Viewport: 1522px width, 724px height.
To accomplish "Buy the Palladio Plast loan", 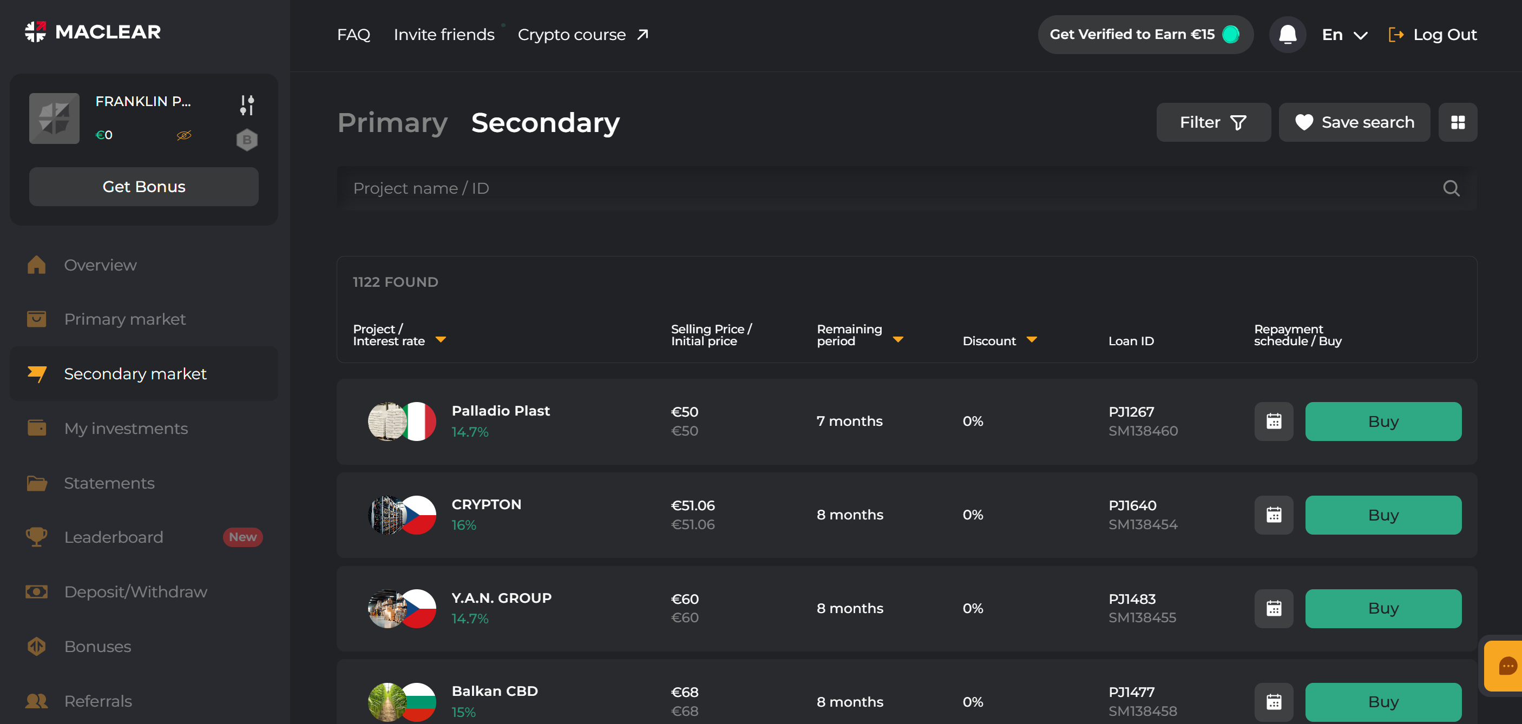I will pos(1383,422).
